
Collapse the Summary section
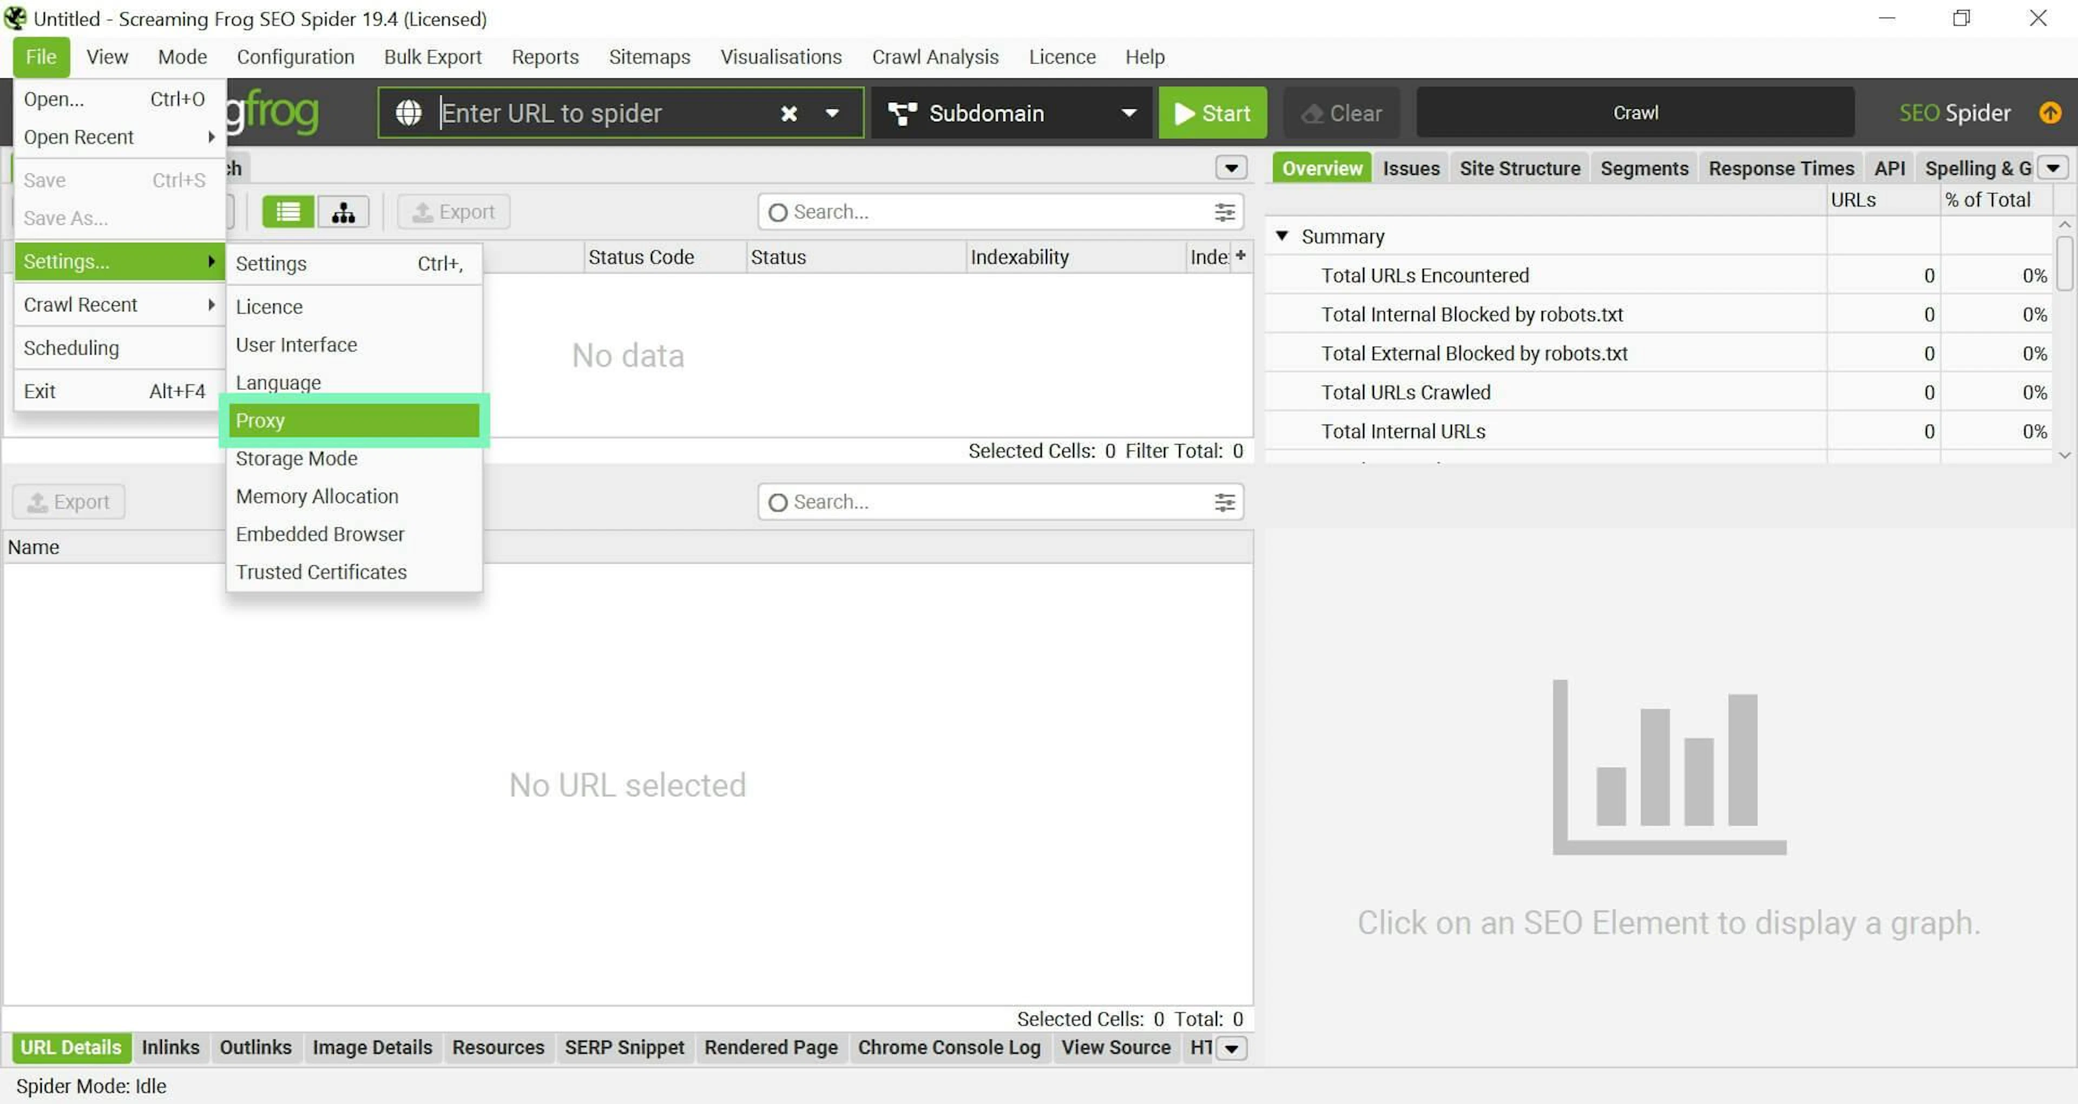click(1282, 235)
